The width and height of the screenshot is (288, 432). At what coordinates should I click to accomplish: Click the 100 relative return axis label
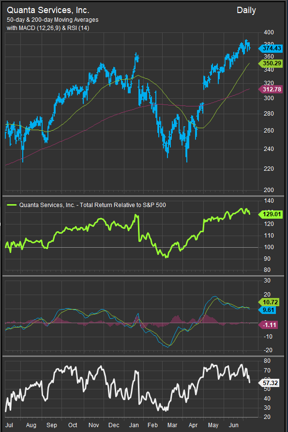coord(269,247)
